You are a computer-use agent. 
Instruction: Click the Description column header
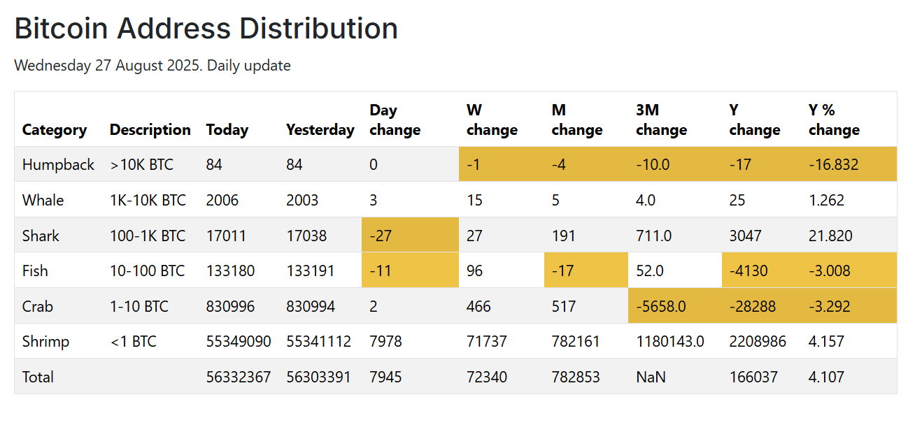click(x=150, y=130)
